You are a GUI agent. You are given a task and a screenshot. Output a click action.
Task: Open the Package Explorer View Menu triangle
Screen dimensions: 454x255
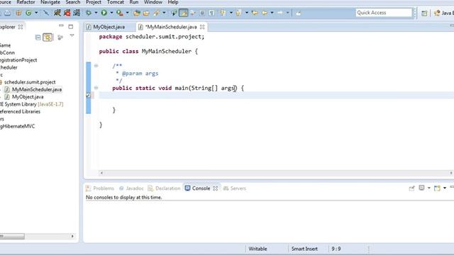[72, 35]
